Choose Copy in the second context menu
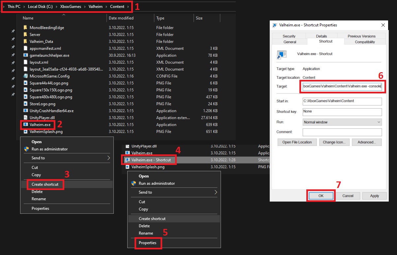Viewport: 397px width, 255px height. [174, 209]
